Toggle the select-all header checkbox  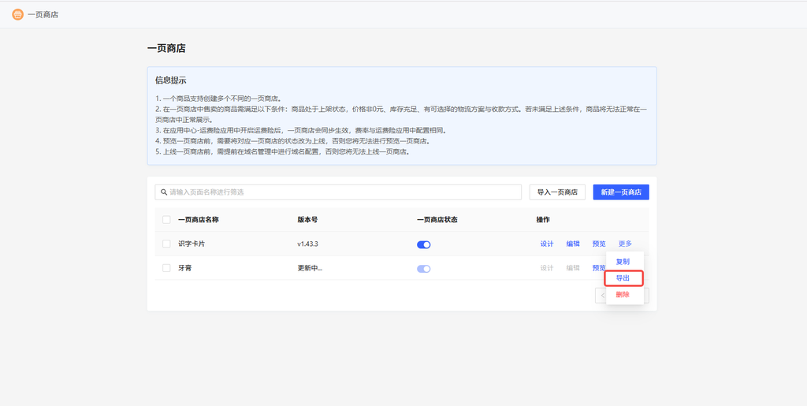(166, 219)
